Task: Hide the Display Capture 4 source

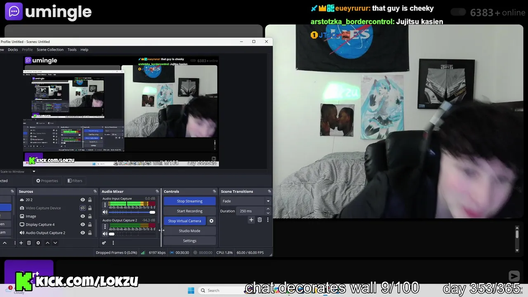Action: click(82, 224)
